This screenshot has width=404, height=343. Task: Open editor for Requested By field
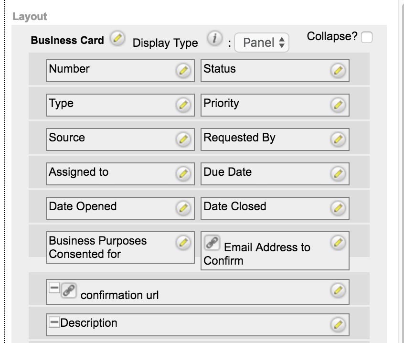(337, 139)
